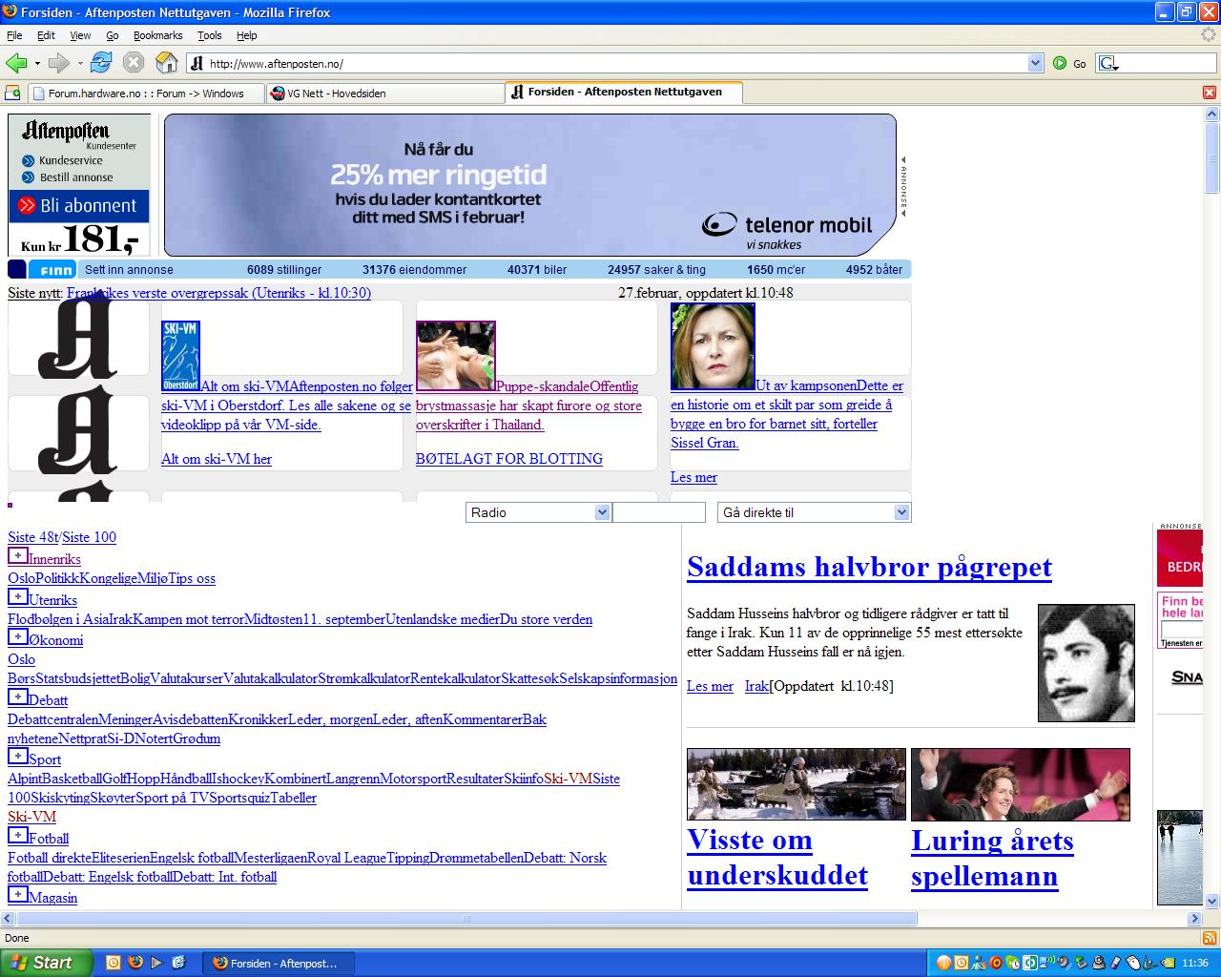Launch media player from quick launch bar
The width and height of the screenshot is (1221, 977).
point(156,963)
